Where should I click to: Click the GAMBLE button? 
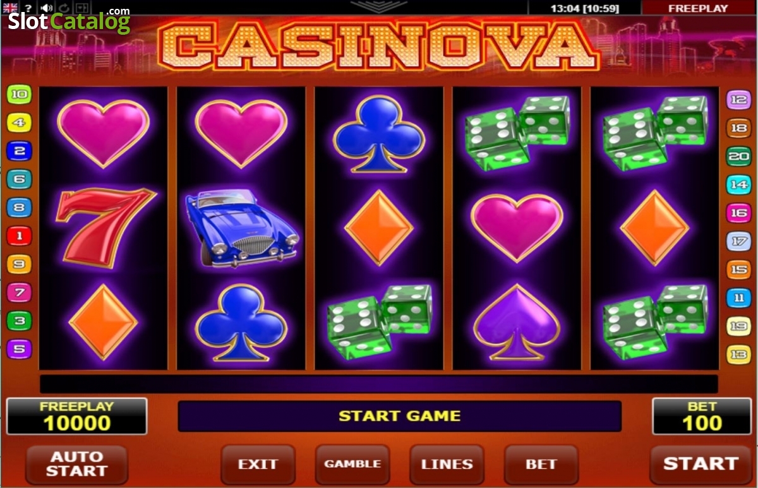[x=352, y=465]
